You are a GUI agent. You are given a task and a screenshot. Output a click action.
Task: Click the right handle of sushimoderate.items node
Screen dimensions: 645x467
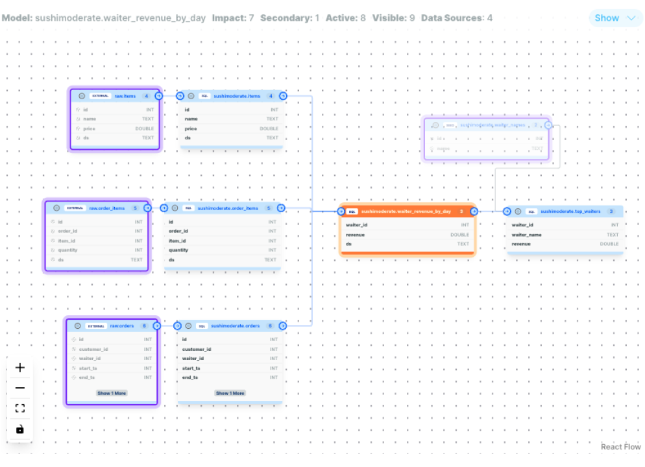pos(283,96)
